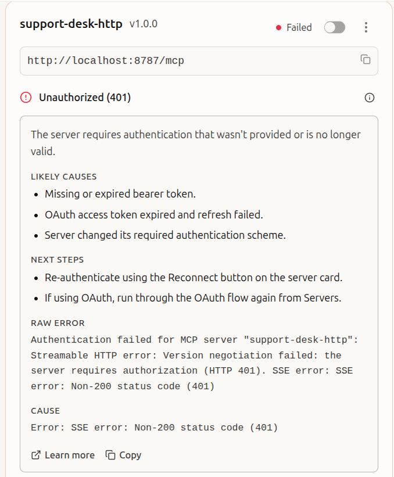394x477 pixels.
Task: Click 'The server requires authentication' description text
Action: point(196,143)
